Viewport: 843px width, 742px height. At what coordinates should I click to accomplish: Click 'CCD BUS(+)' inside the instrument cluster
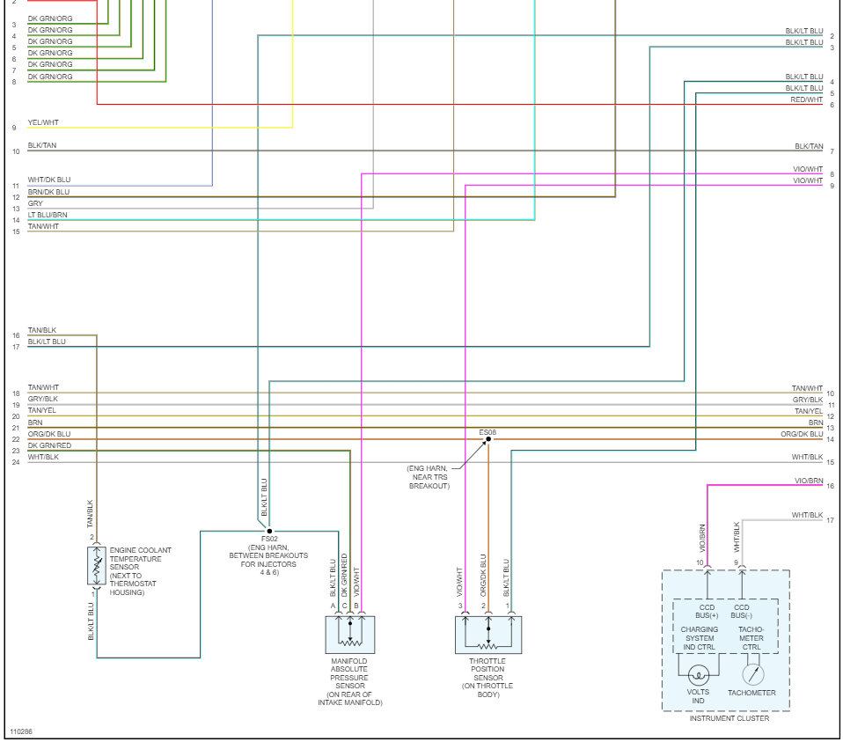pyautogui.click(x=707, y=612)
